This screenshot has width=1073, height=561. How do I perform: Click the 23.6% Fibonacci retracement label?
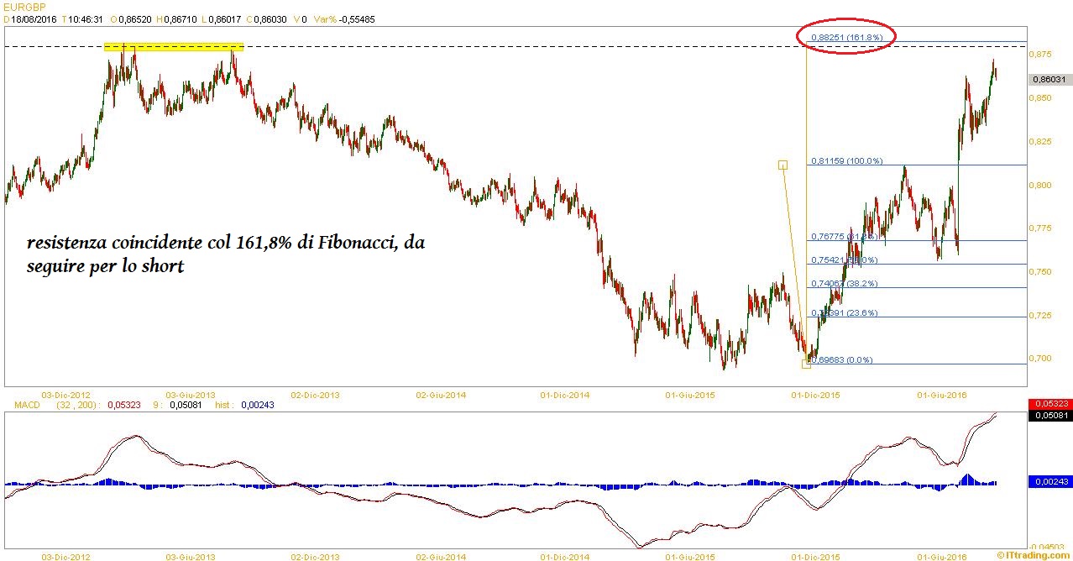pyautogui.click(x=845, y=312)
